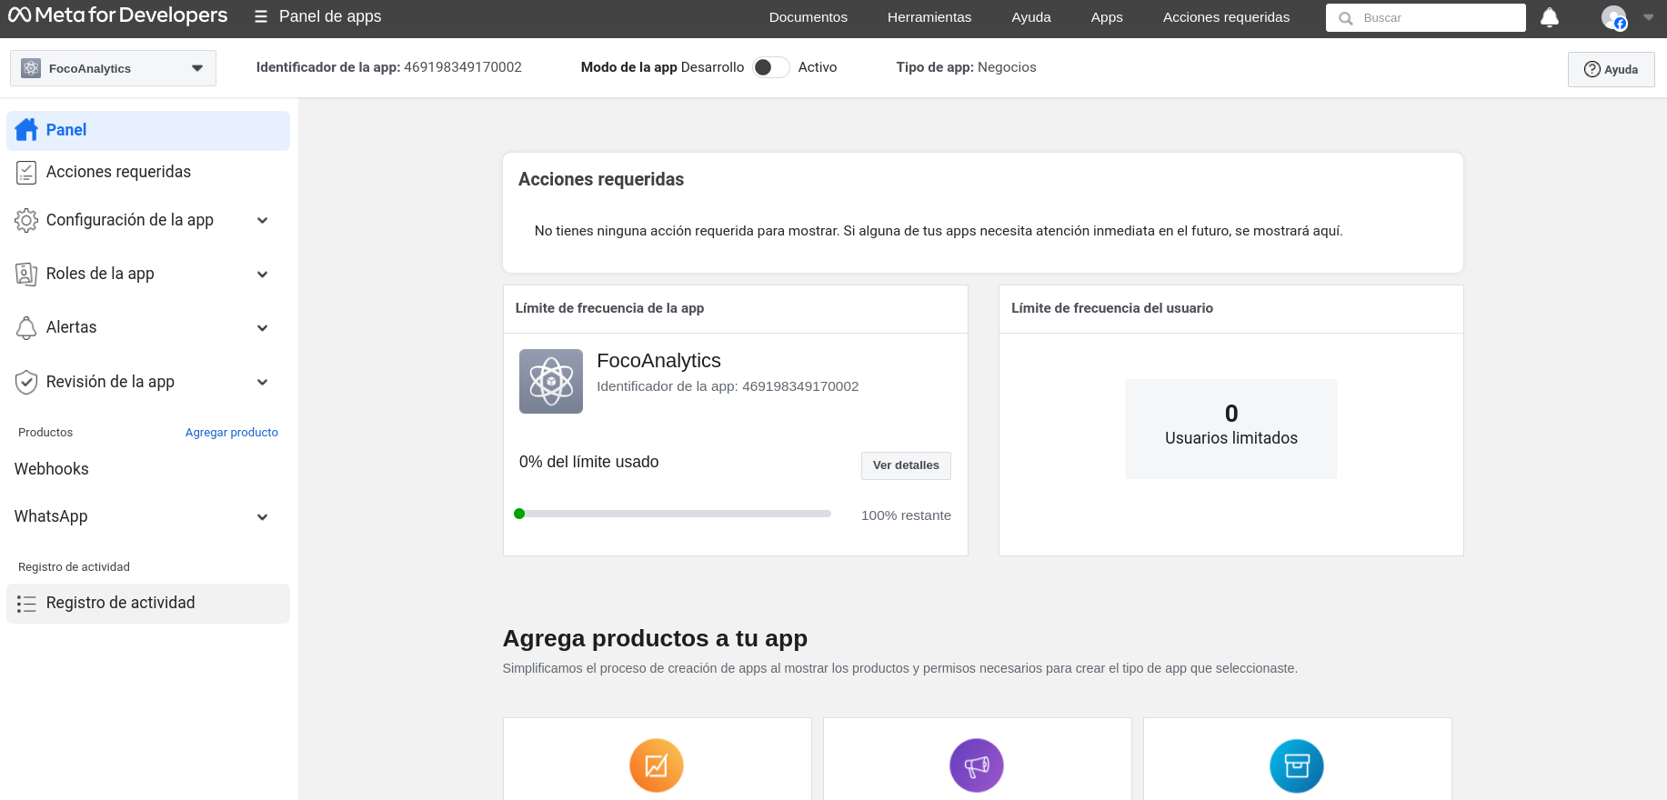Click the Meta for Developers logo
The height and width of the screenshot is (800, 1667).
click(x=118, y=15)
